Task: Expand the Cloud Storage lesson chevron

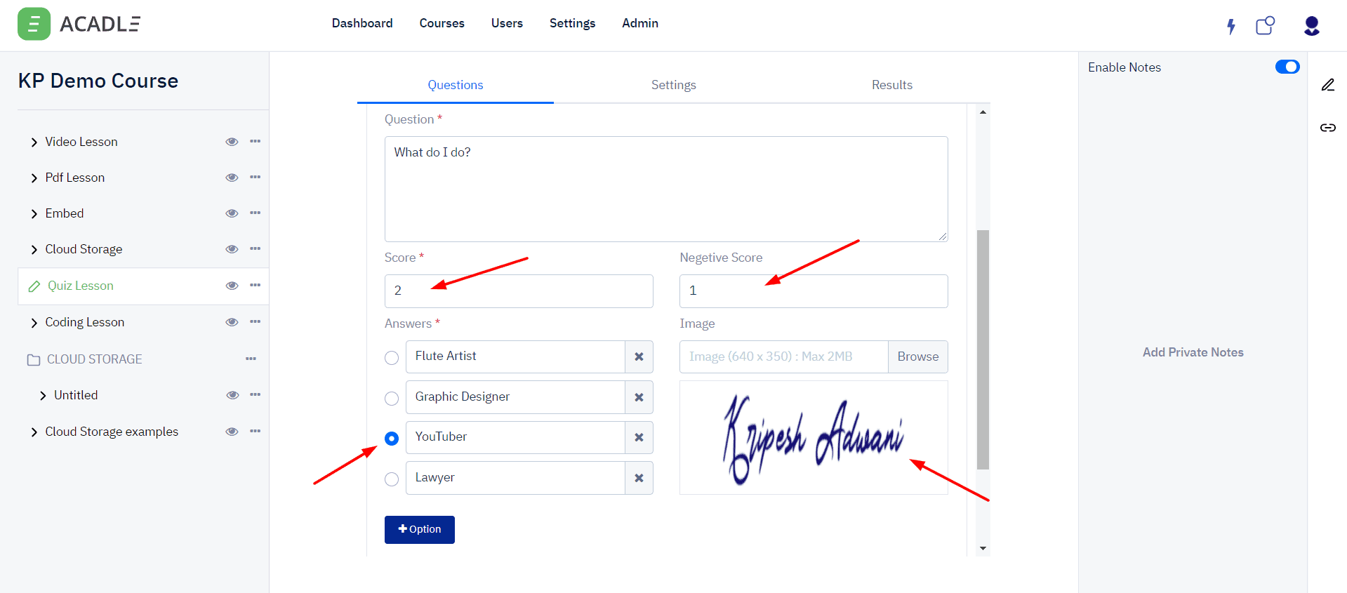Action: tap(34, 250)
